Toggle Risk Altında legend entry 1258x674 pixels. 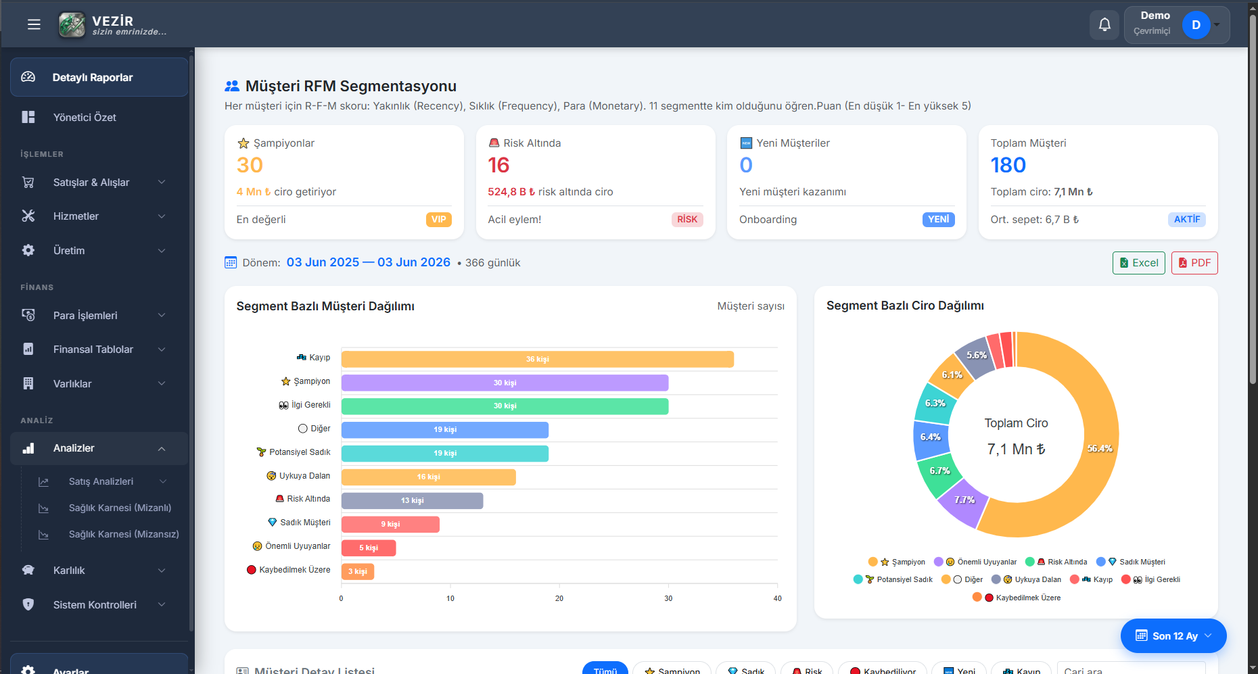click(x=1056, y=562)
